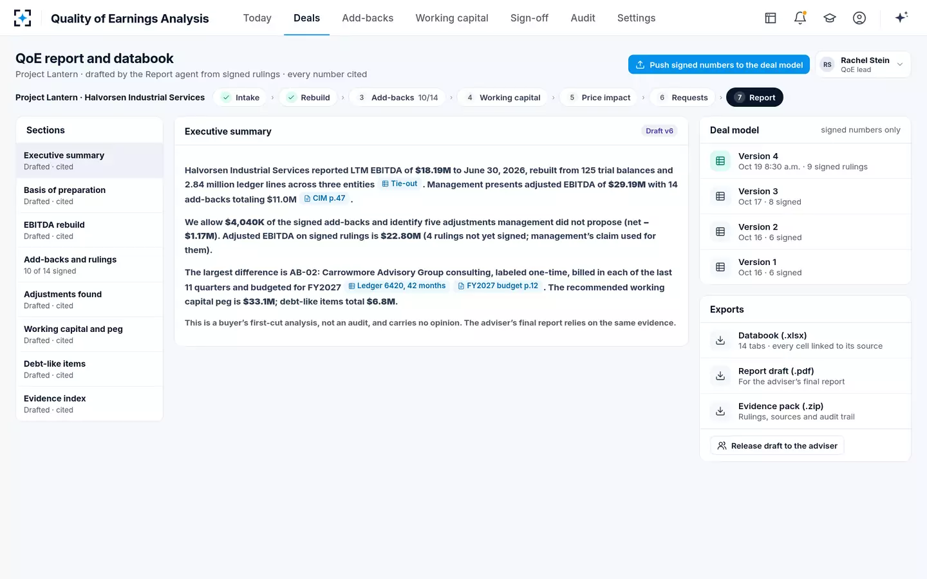Open FY2027 budget p.12 citation
The image size is (927, 579).
click(498, 286)
